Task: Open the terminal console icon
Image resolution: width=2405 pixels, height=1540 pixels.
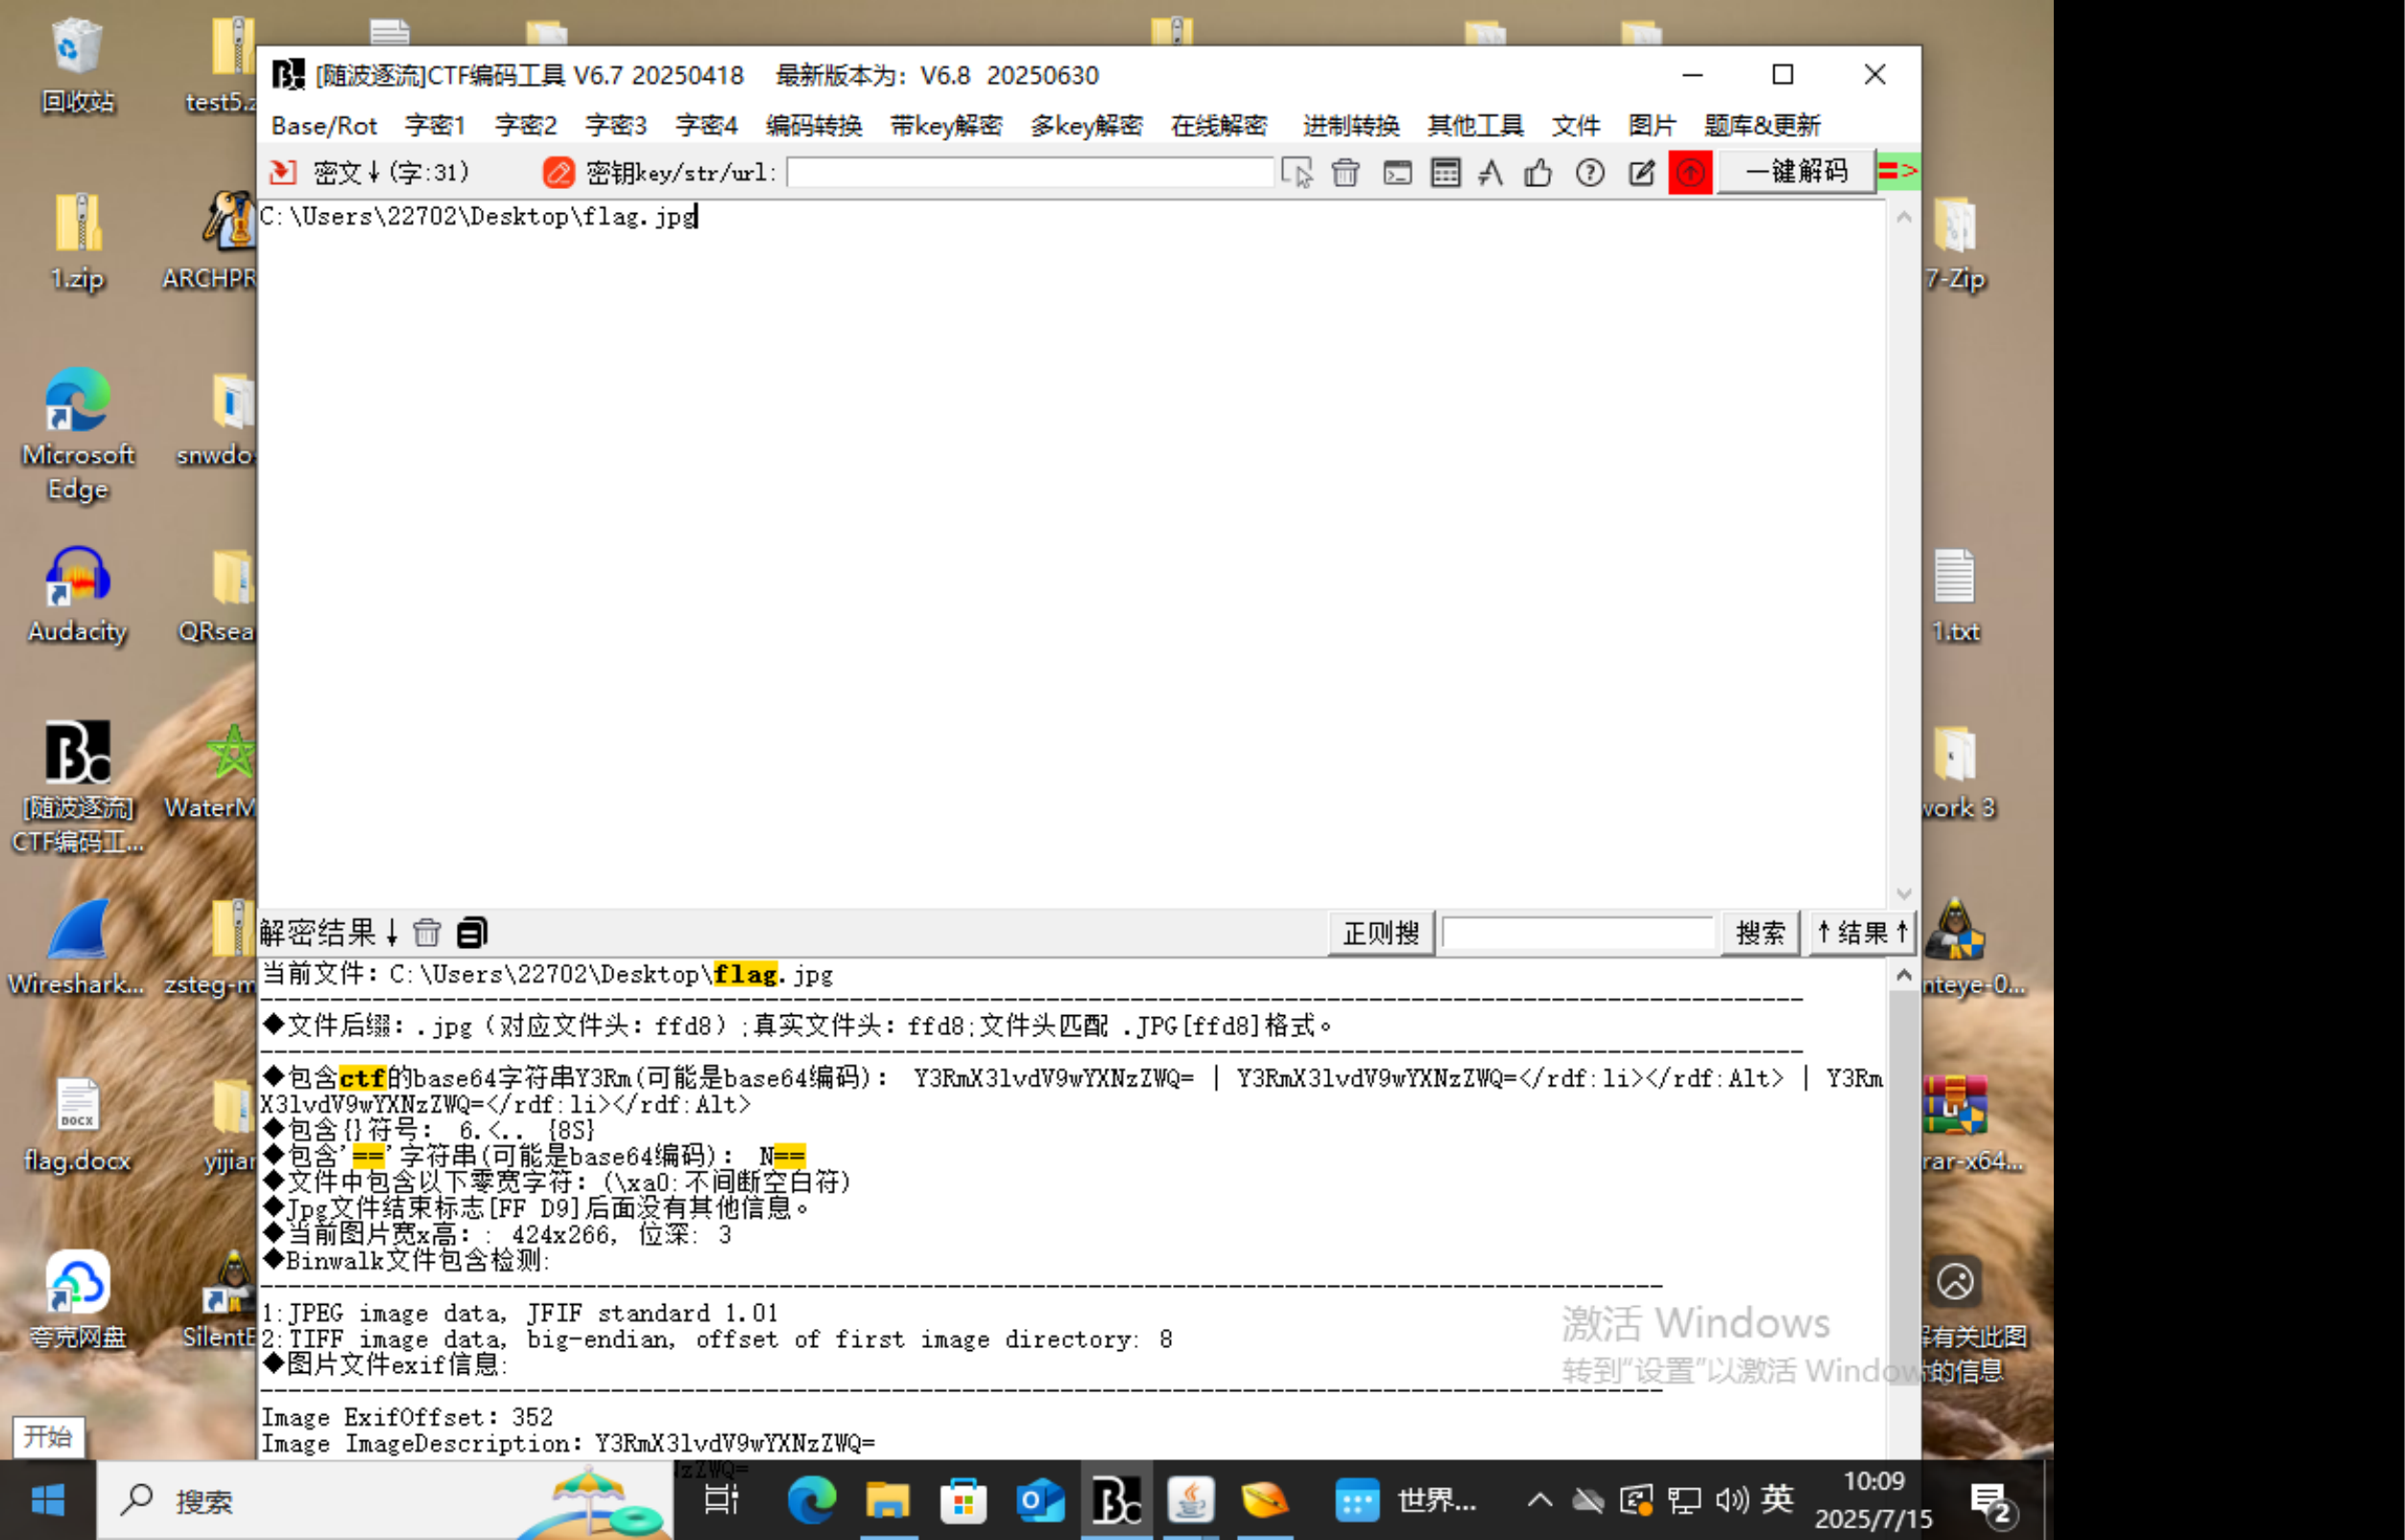Action: [1397, 172]
